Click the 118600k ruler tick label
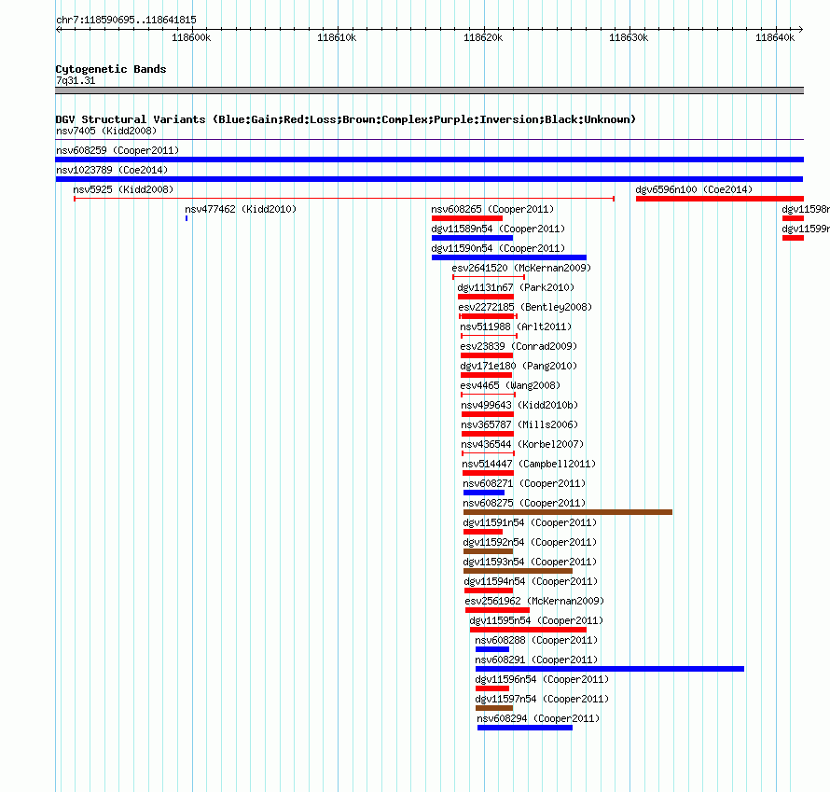The height and width of the screenshot is (792, 830). [191, 37]
